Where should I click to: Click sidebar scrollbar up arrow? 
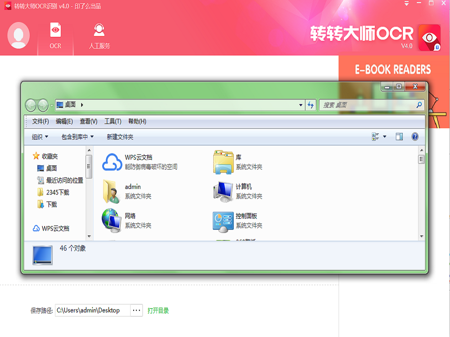89,150
